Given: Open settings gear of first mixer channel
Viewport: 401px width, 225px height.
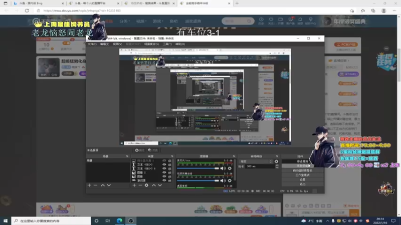Looking at the screenshot, I should [230, 168].
